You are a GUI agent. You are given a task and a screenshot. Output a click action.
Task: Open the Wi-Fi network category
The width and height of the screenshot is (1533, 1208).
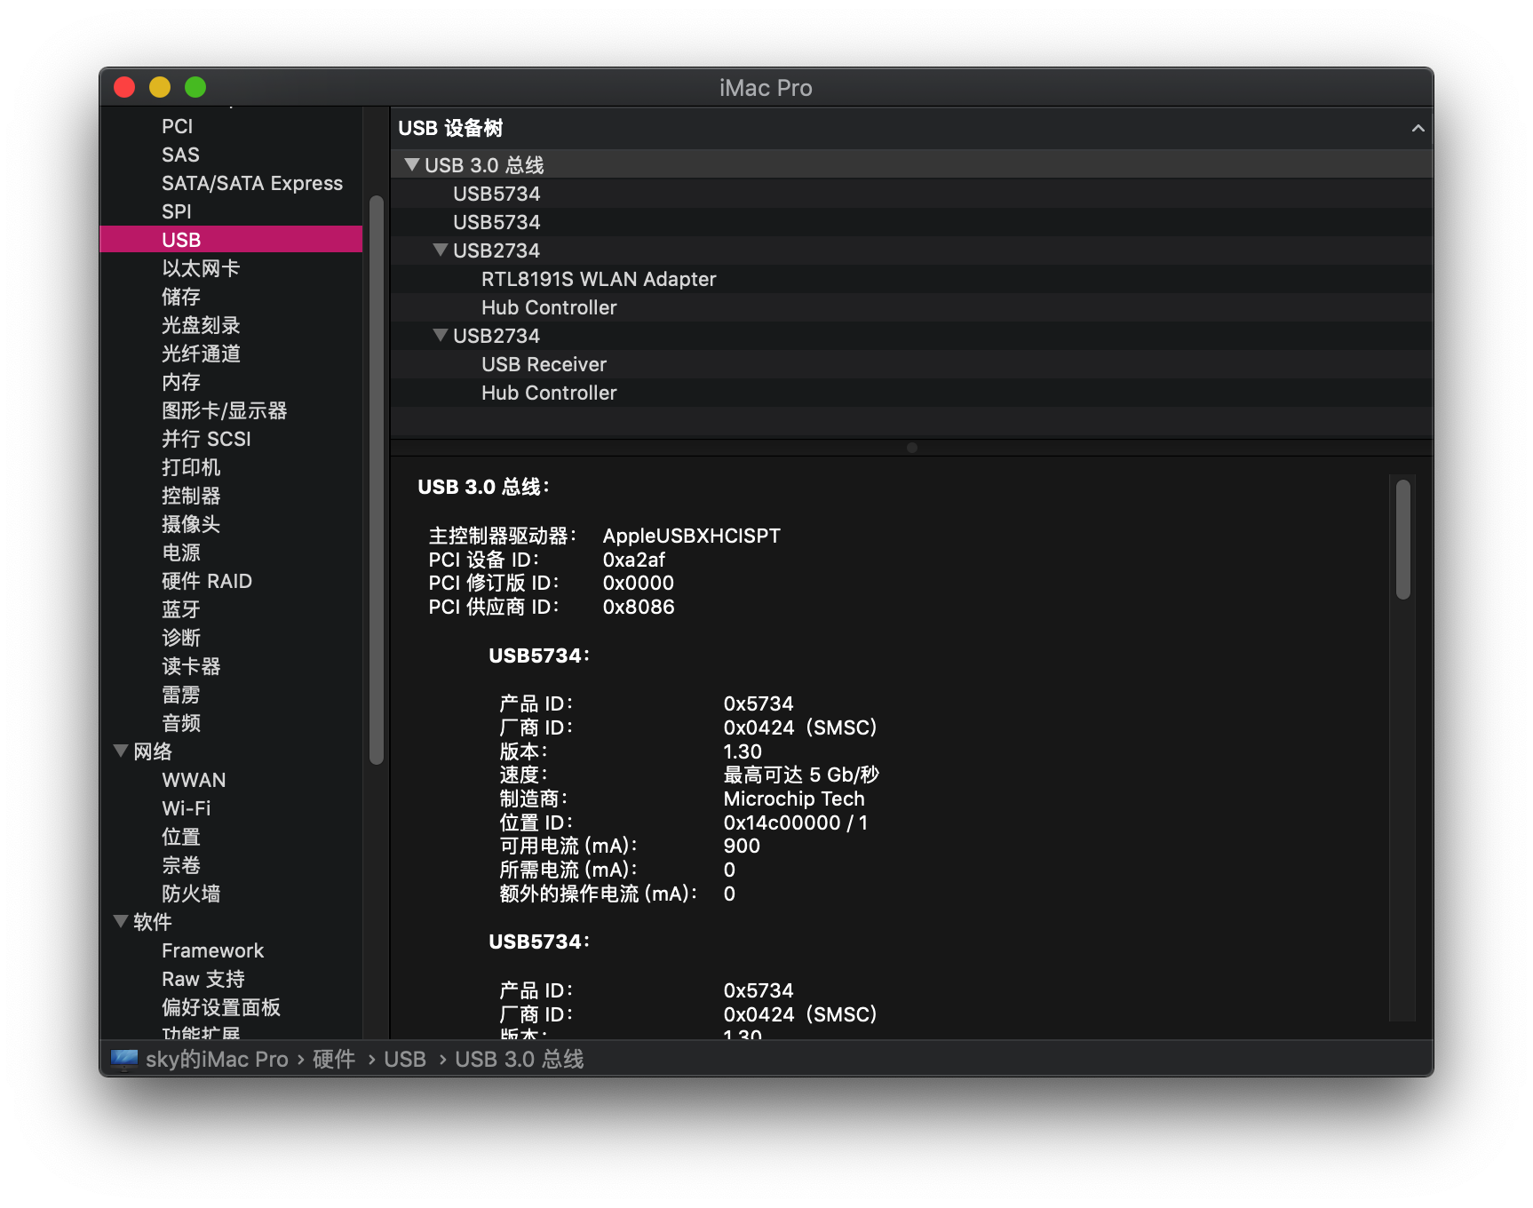tap(187, 808)
